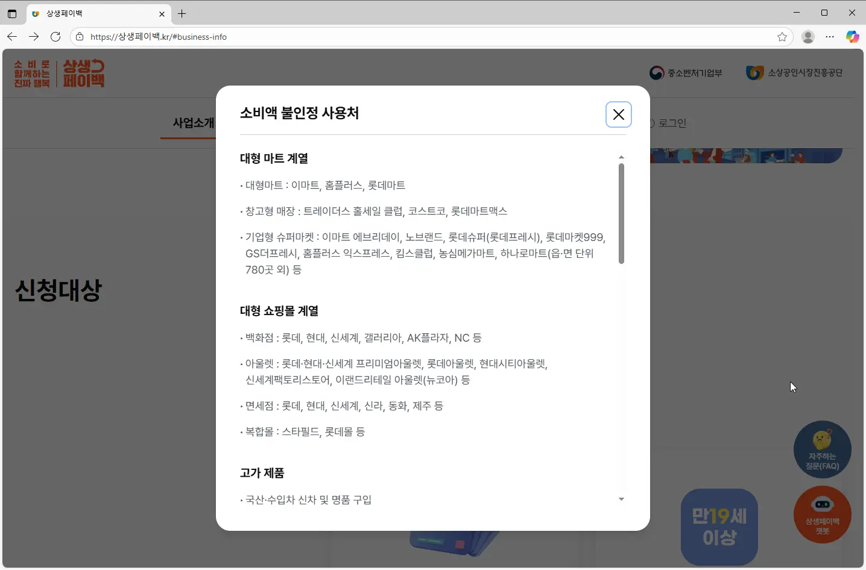Switch to the 사업소개 tab
The height and width of the screenshot is (570, 866).
click(193, 123)
